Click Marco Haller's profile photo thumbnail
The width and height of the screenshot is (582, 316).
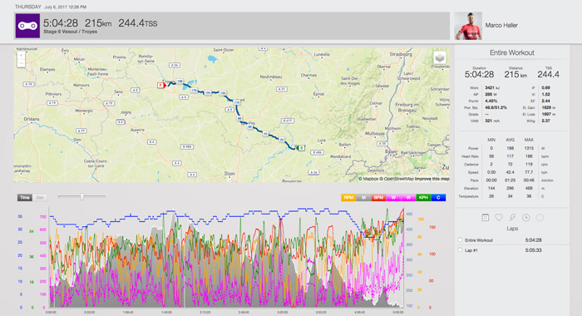pyautogui.click(x=468, y=26)
